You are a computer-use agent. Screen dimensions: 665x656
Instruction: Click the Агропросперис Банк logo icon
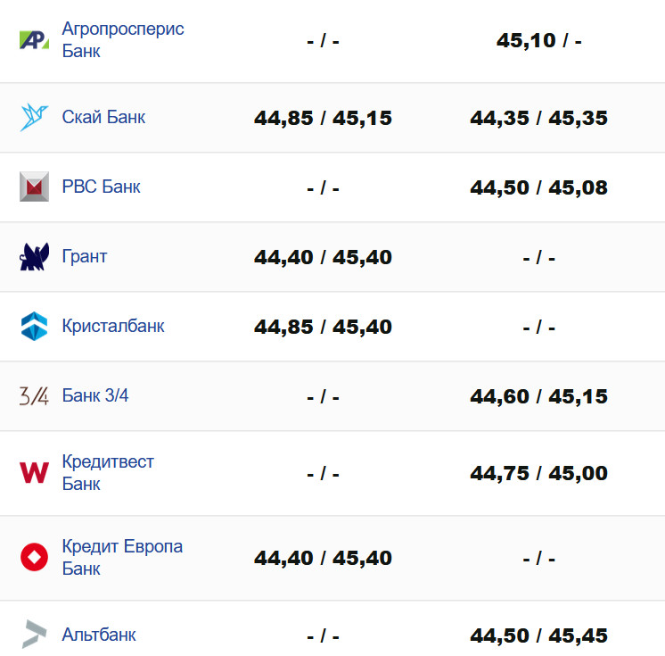34,40
